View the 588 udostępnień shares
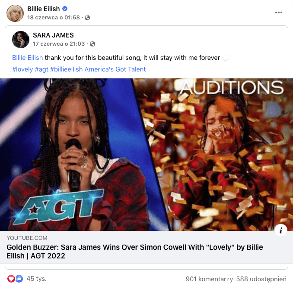 (x=261, y=279)
